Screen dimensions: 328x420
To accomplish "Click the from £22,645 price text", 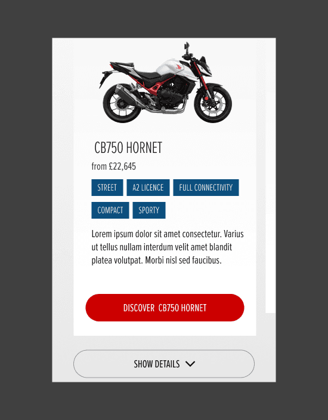I will click(x=114, y=166).
